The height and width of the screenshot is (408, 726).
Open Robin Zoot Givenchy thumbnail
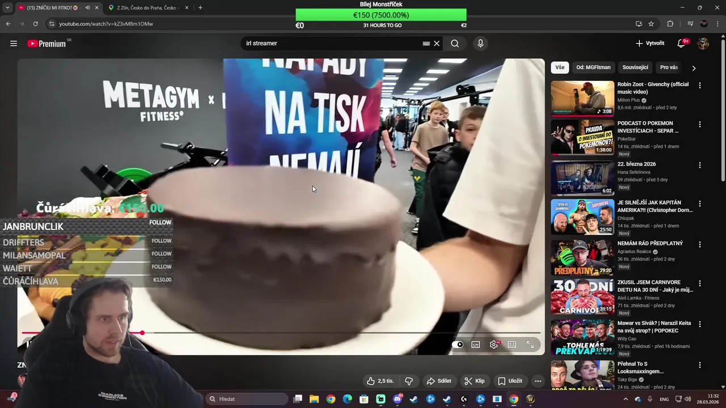(x=583, y=98)
